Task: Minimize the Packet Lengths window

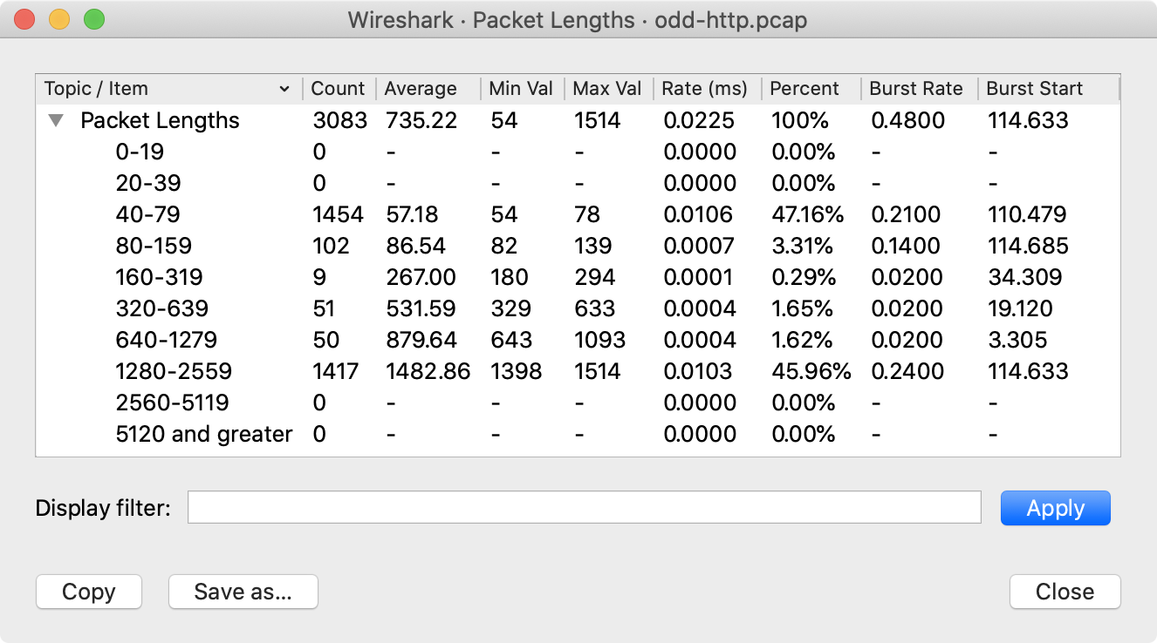Action: pyautogui.click(x=59, y=17)
